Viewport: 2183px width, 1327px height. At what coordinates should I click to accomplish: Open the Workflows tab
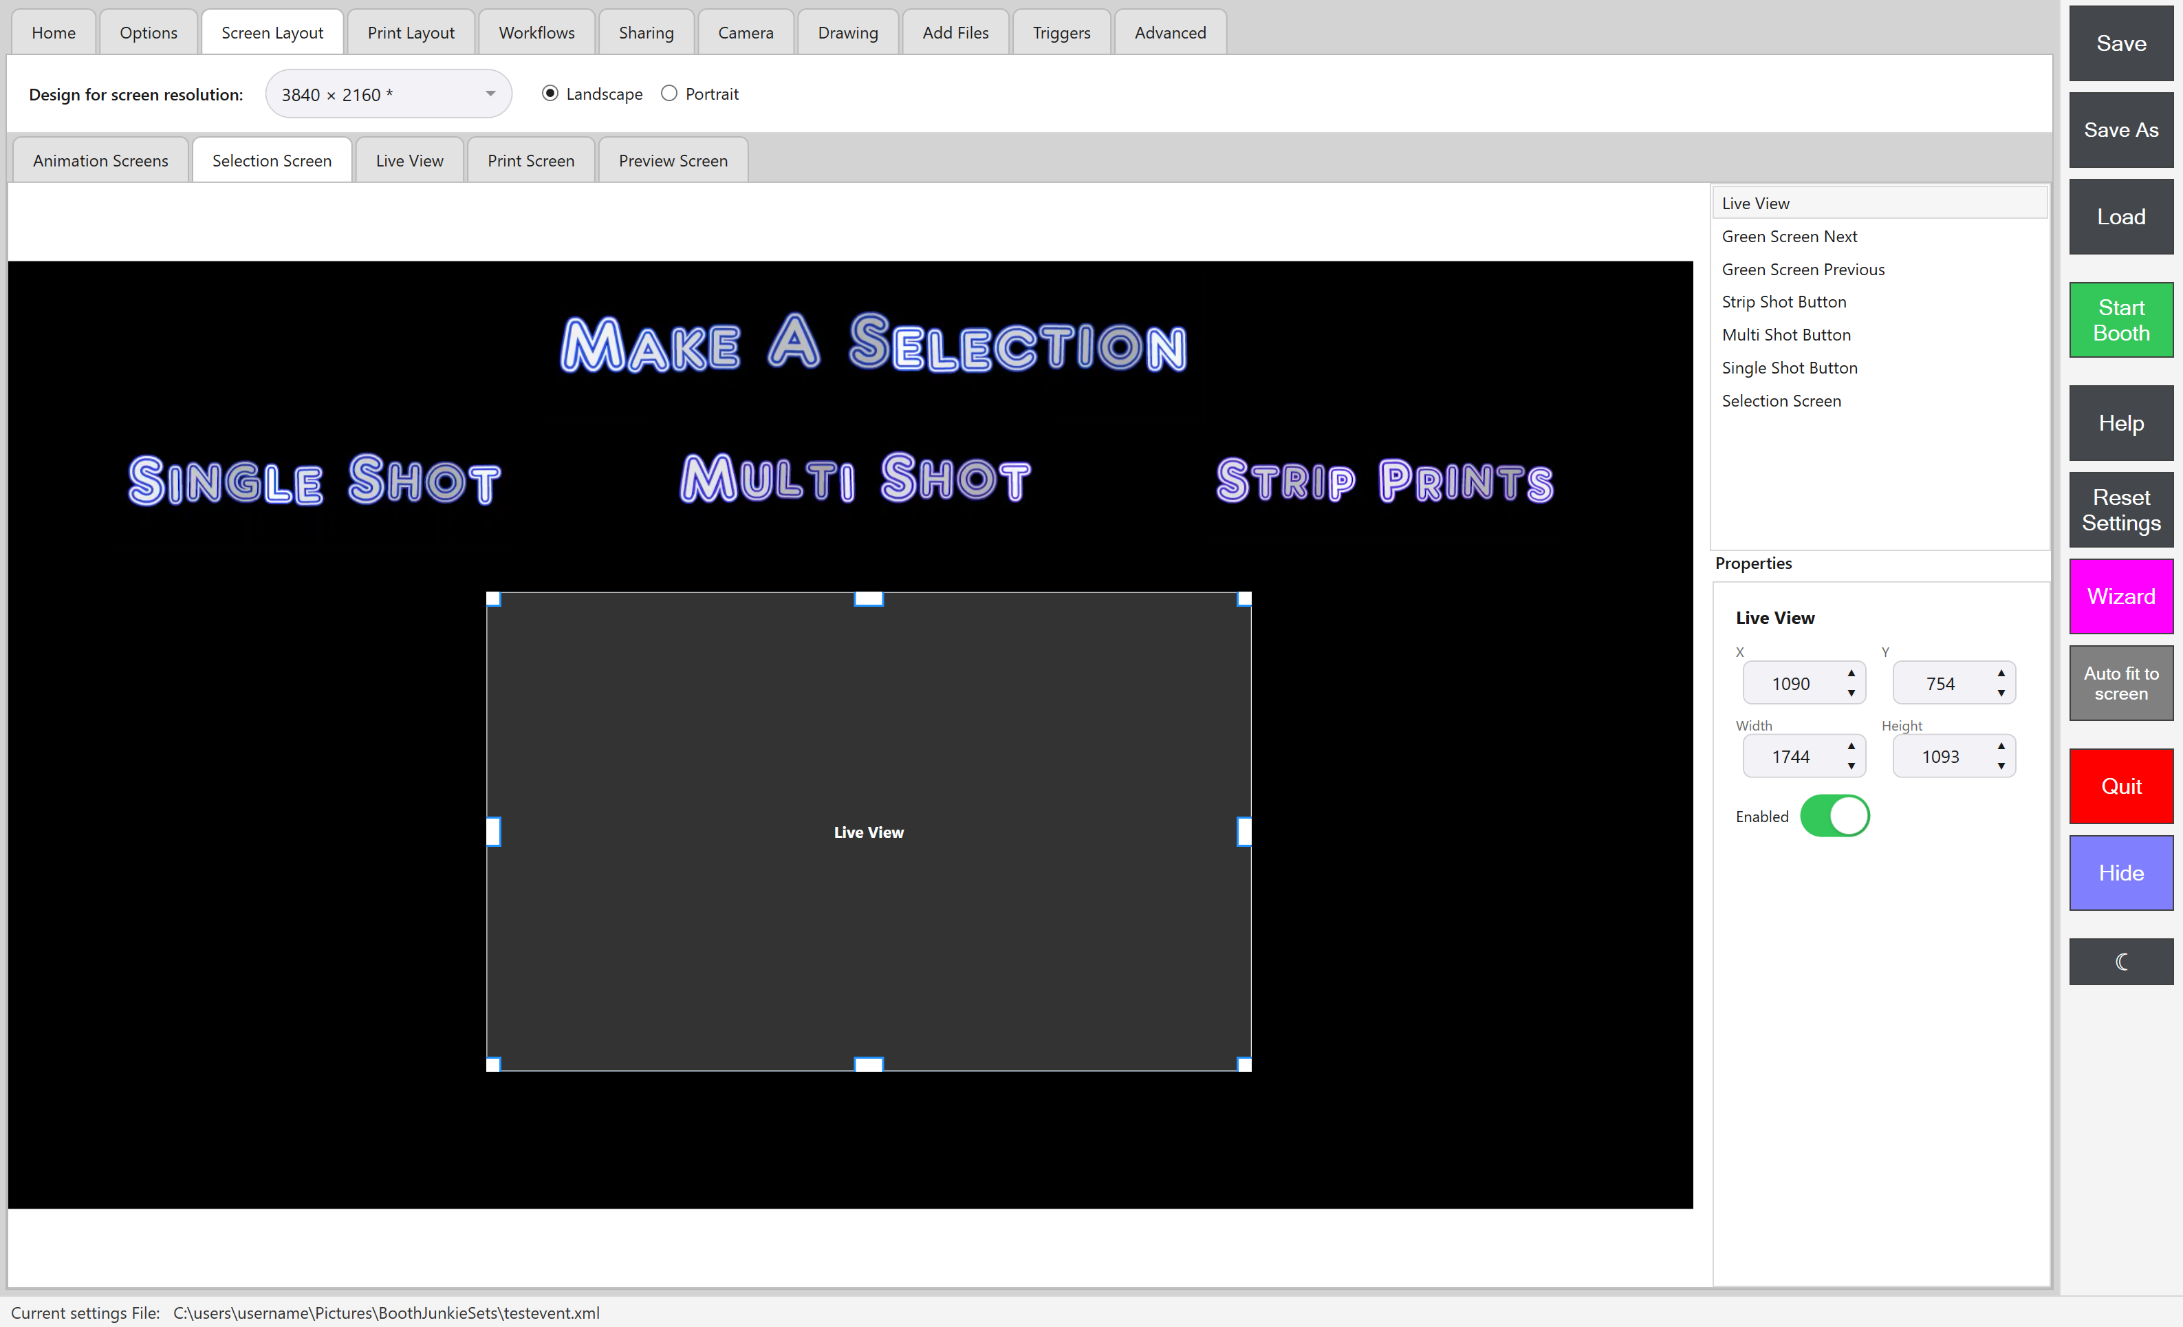point(536,33)
